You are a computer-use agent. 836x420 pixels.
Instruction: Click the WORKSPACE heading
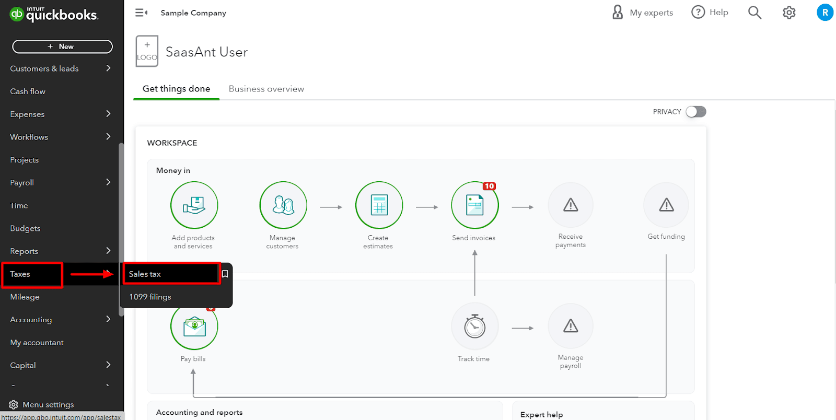point(172,143)
